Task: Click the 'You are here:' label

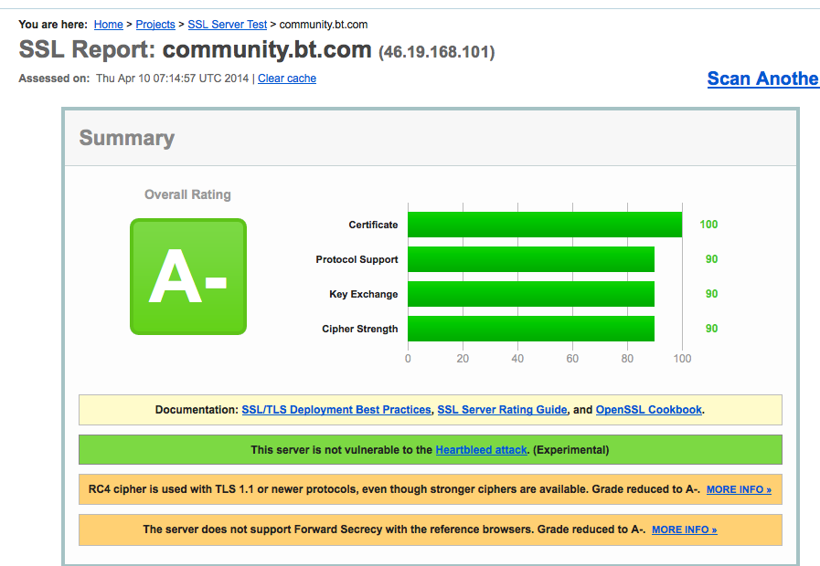Action: pyautogui.click(x=53, y=25)
